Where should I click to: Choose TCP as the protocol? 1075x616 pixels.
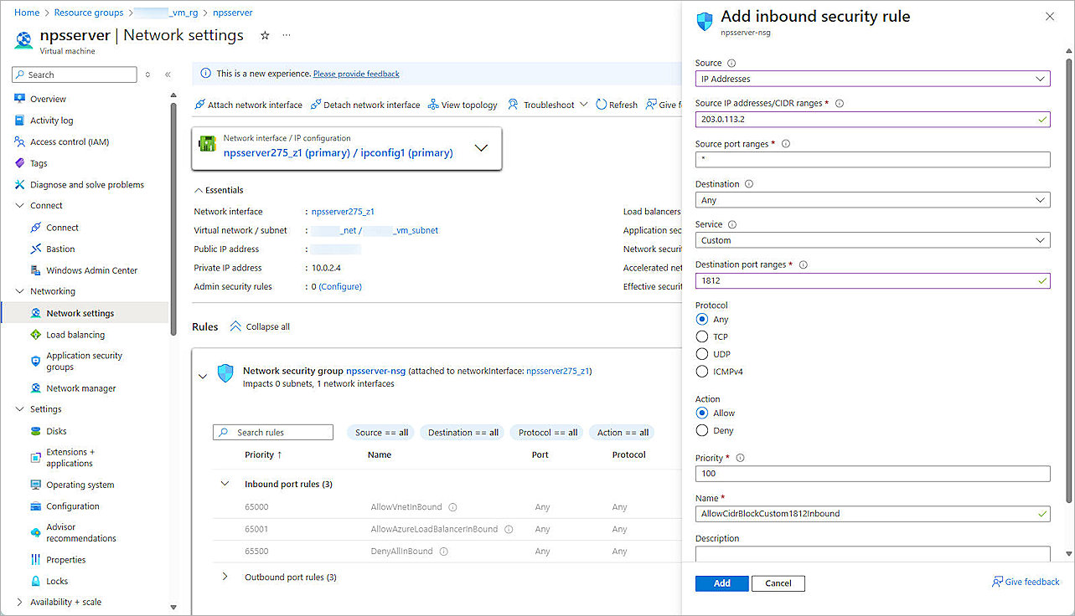(x=701, y=336)
